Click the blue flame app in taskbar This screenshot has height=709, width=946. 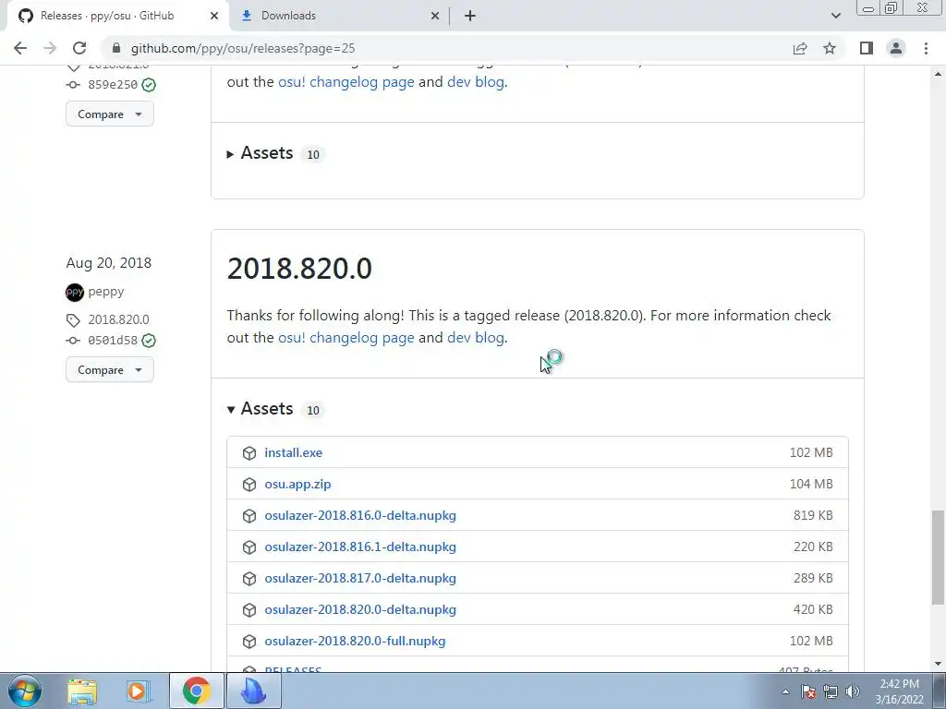pyautogui.click(x=253, y=691)
